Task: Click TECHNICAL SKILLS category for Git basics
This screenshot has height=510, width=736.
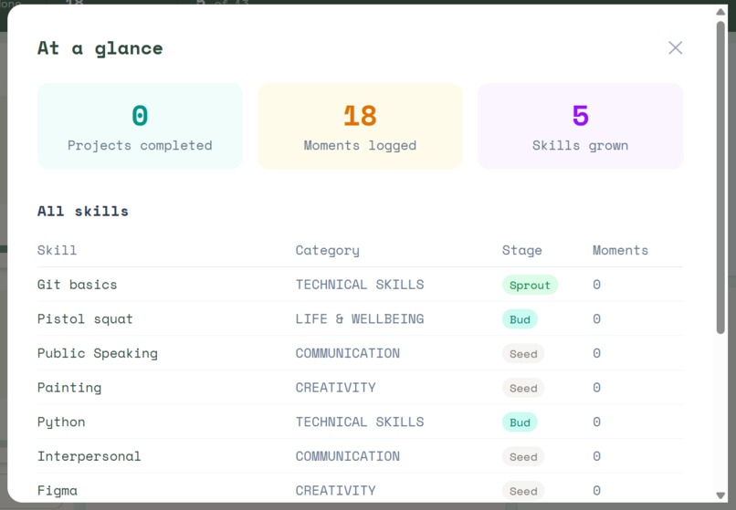Action: [360, 285]
